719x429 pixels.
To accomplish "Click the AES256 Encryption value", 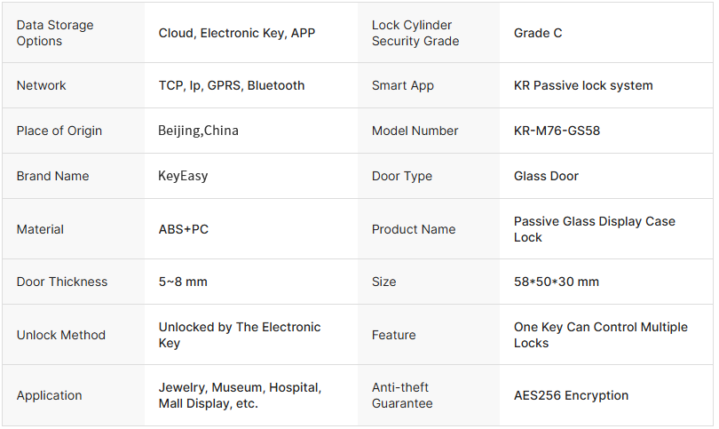I will (x=571, y=395).
